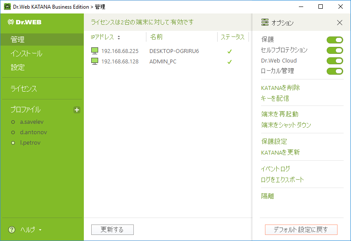Click the KATANAを削除 link
Screen dimensions: 351x241
[x=280, y=88]
